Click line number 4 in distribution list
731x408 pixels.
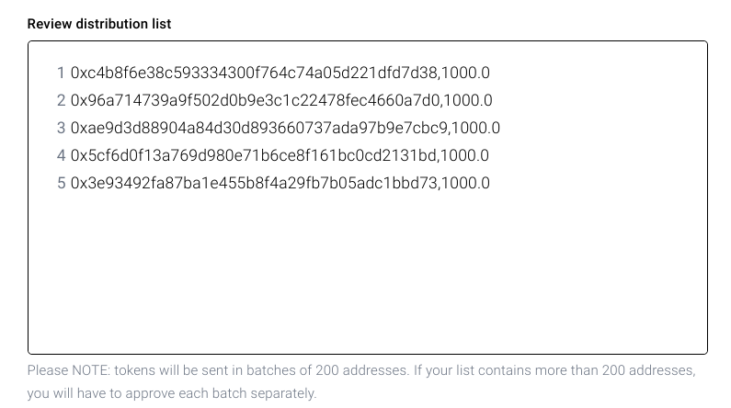pyautogui.click(x=61, y=155)
